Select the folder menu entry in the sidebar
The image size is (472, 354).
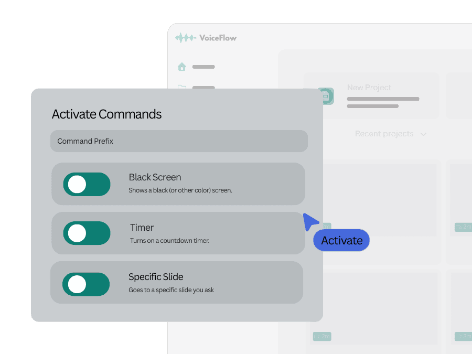[203, 87]
